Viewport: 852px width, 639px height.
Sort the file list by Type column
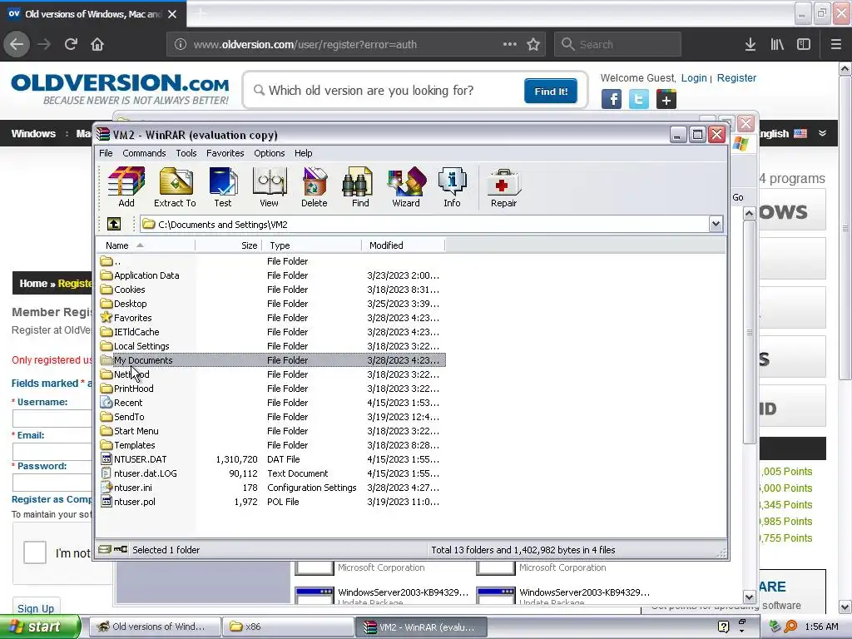[x=311, y=245]
